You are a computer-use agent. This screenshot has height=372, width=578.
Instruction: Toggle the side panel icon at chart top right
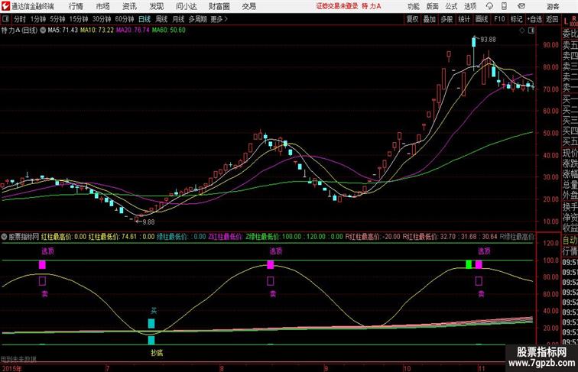coord(531,31)
